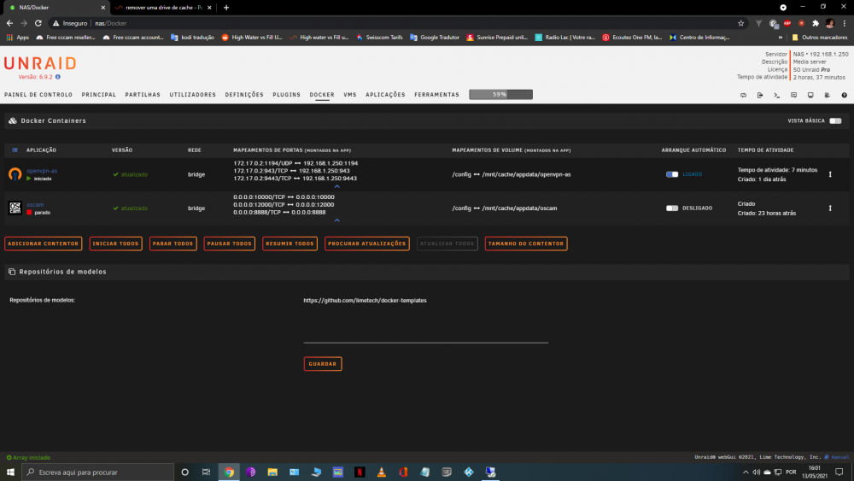Open the Ferramentas menu item
This screenshot has width=854, height=481.
[436, 95]
